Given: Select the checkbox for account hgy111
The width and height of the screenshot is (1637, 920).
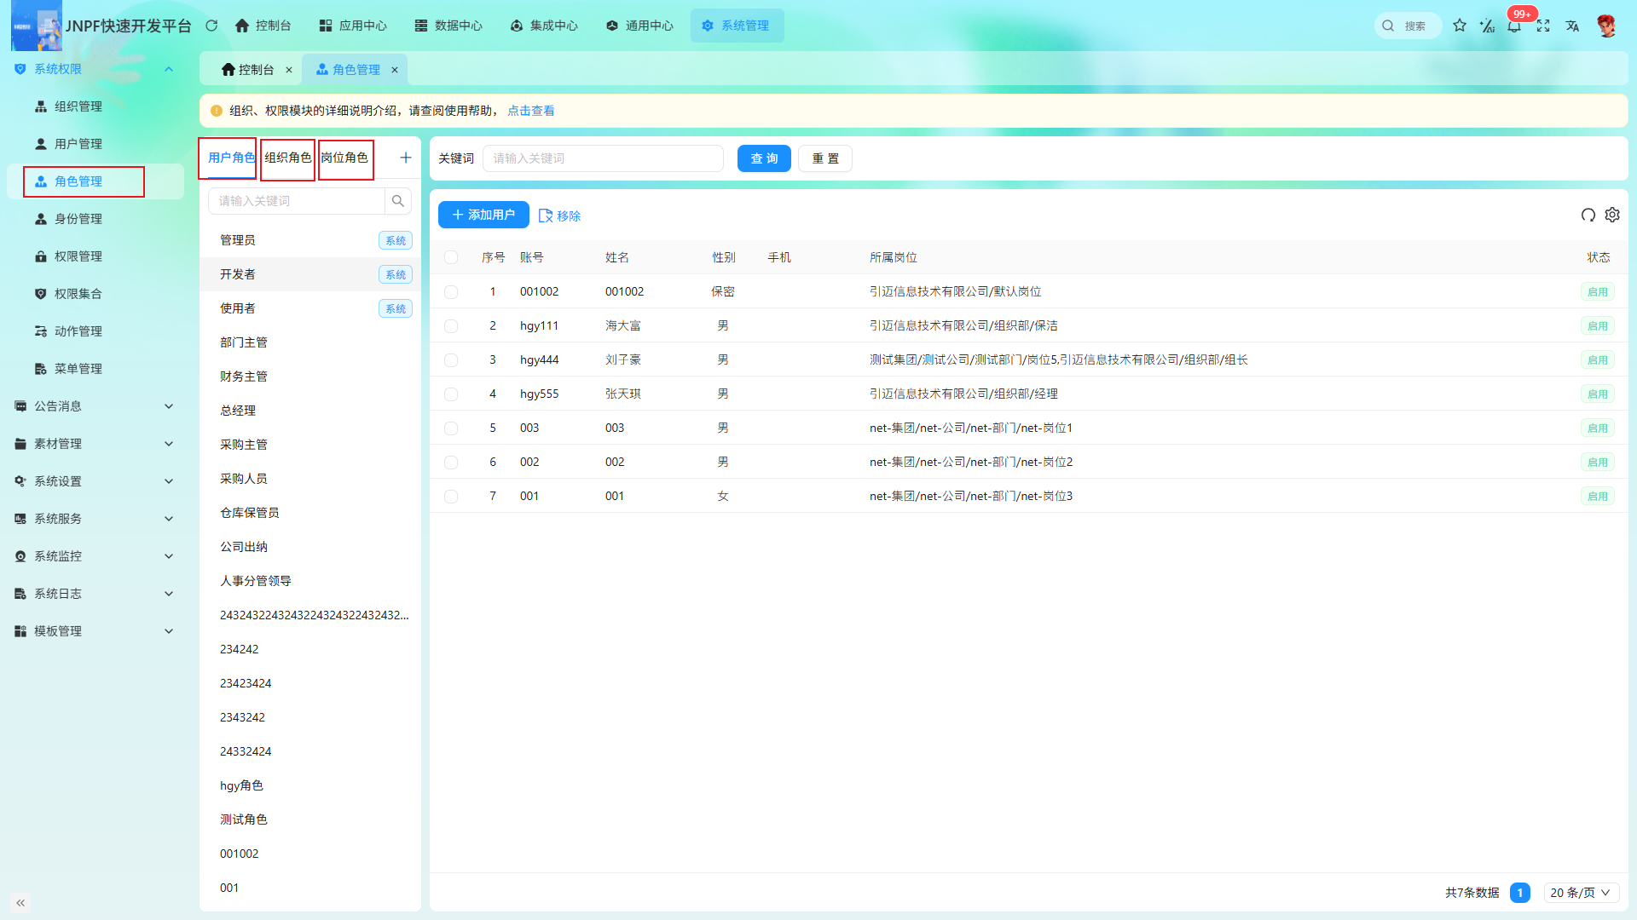Looking at the screenshot, I should 451,326.
